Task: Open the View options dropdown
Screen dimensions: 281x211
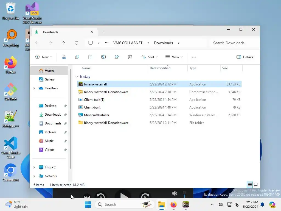Action: [174, 57]
